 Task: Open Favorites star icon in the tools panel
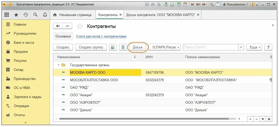click(16, 15)
